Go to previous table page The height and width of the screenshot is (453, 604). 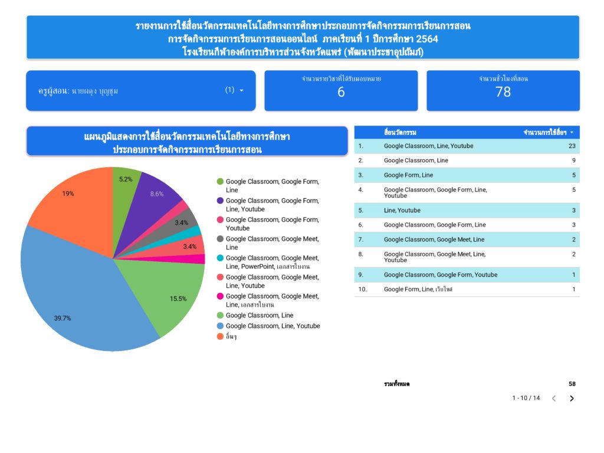point(554,398)
